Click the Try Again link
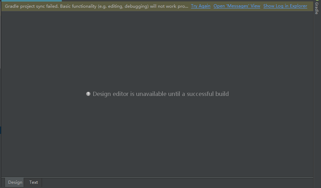 [x=201, y=6]
